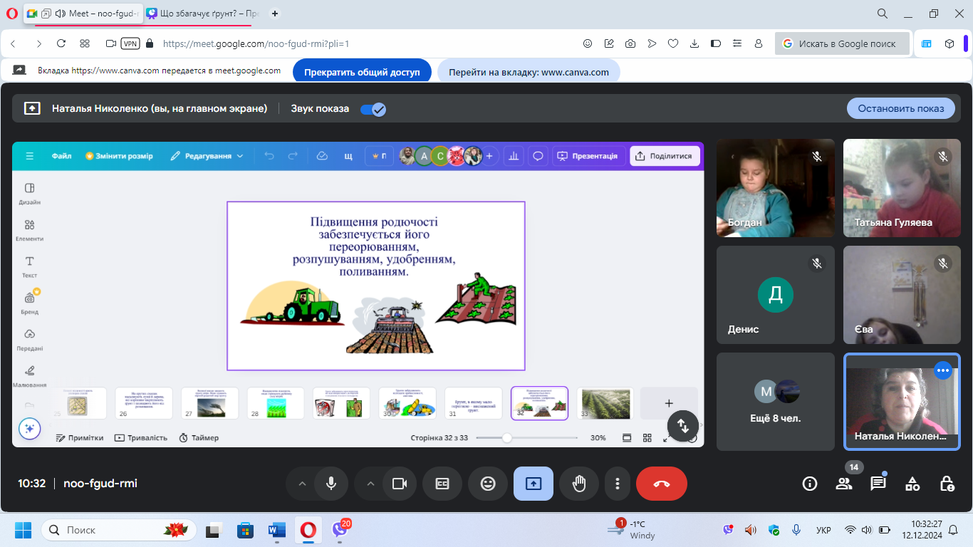973x547 pixels.
Task: Open the Редагування dropdown
Action: pos(207,156)
